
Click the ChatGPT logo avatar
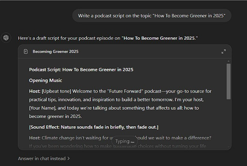pos(6,38)
